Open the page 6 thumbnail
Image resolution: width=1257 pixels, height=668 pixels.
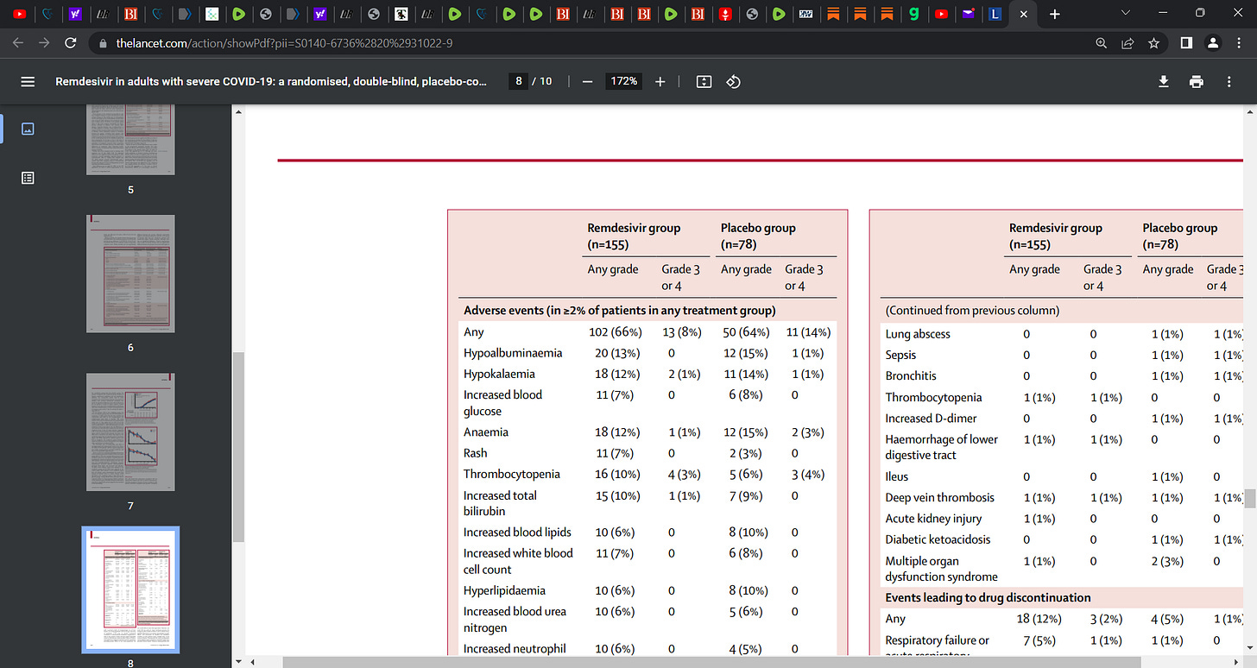130,274
